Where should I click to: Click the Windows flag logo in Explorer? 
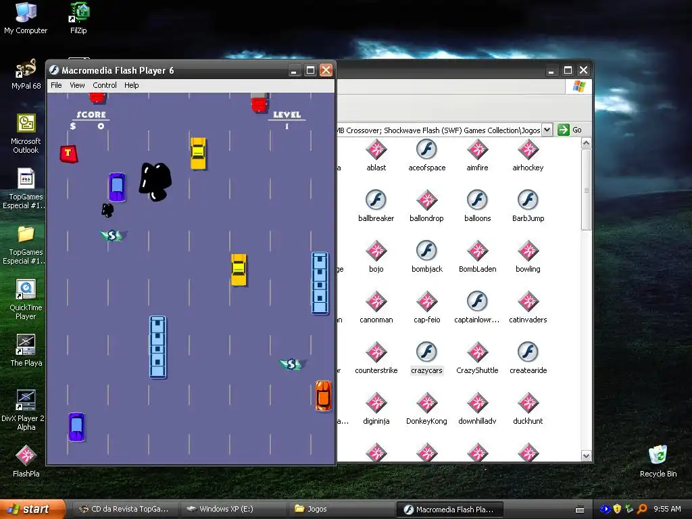(579, 86)
